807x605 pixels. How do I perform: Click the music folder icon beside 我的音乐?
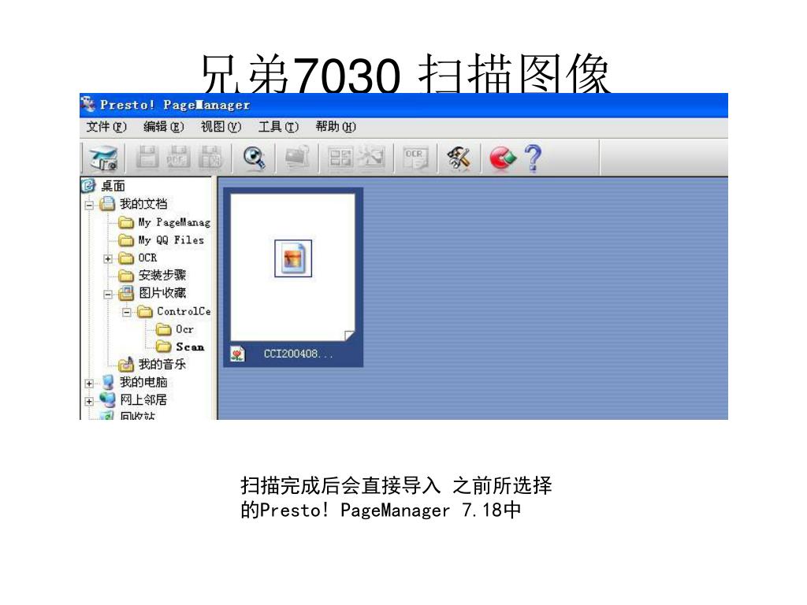[126, 364]
